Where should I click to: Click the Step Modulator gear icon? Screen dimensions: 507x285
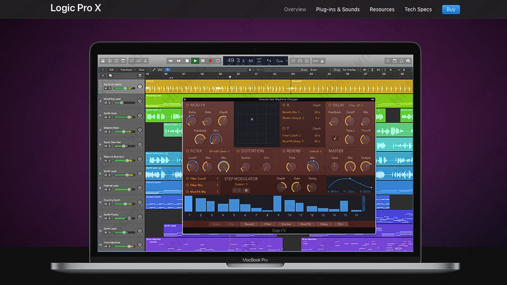point(246,191)
